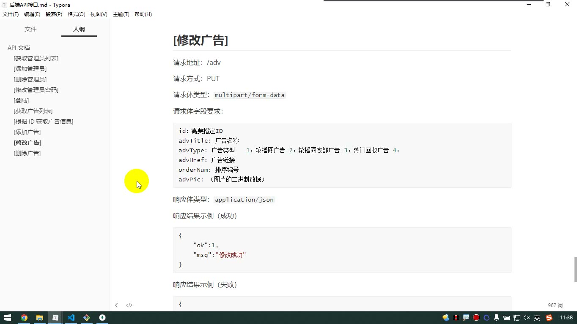Click the Sogou input method tray icon
The width and height of the screenshot is (577, 324).
click(x=549, y=318)
